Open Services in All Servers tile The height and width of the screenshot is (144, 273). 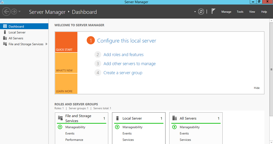coord(185,140)
